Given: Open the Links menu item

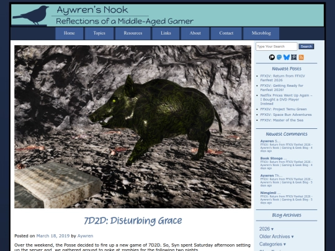Looking at the screenshot, I should (166, 33).
